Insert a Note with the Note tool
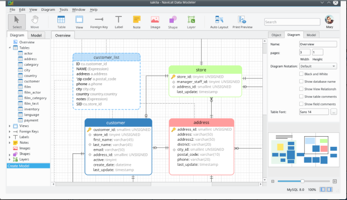This screenshot has width=347, height=200. coord(136,22)
